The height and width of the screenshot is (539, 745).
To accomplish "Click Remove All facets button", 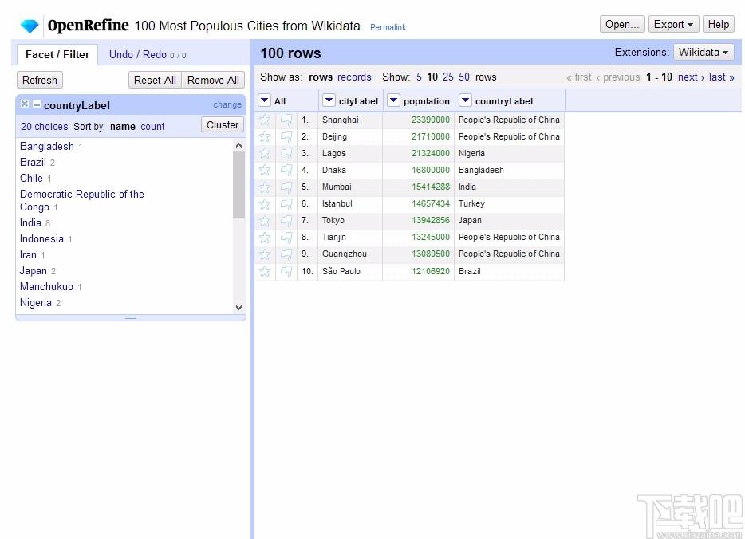I will coord(213,80).
